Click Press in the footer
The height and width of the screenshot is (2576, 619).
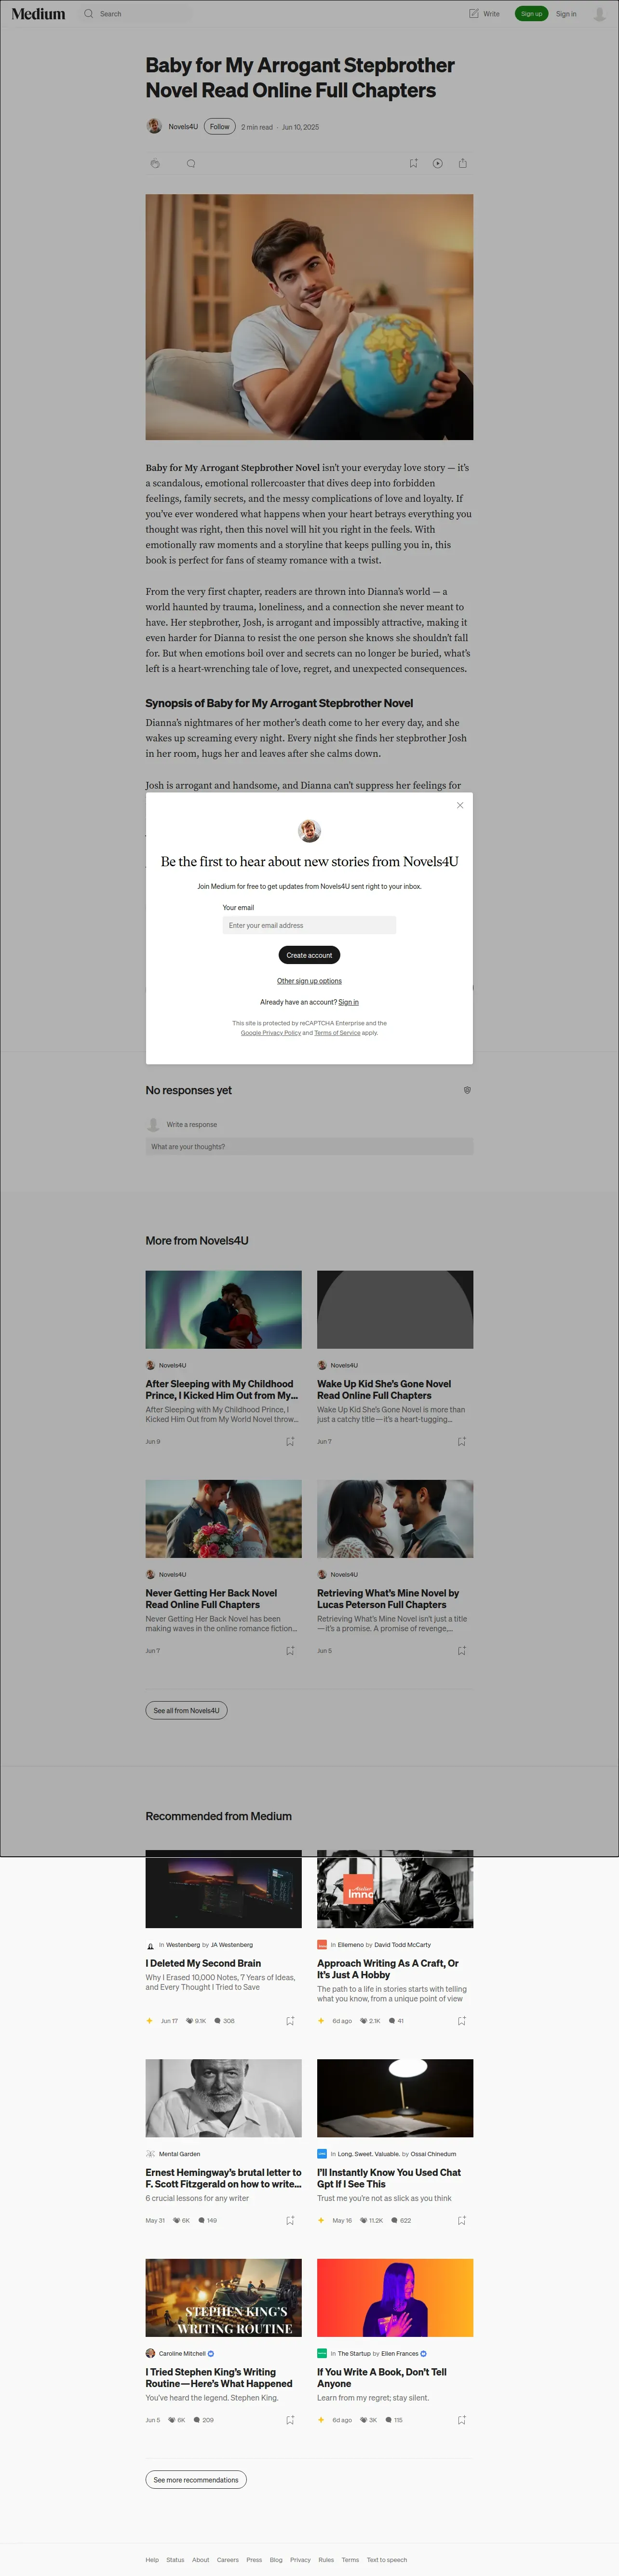tap(254, 2560)
